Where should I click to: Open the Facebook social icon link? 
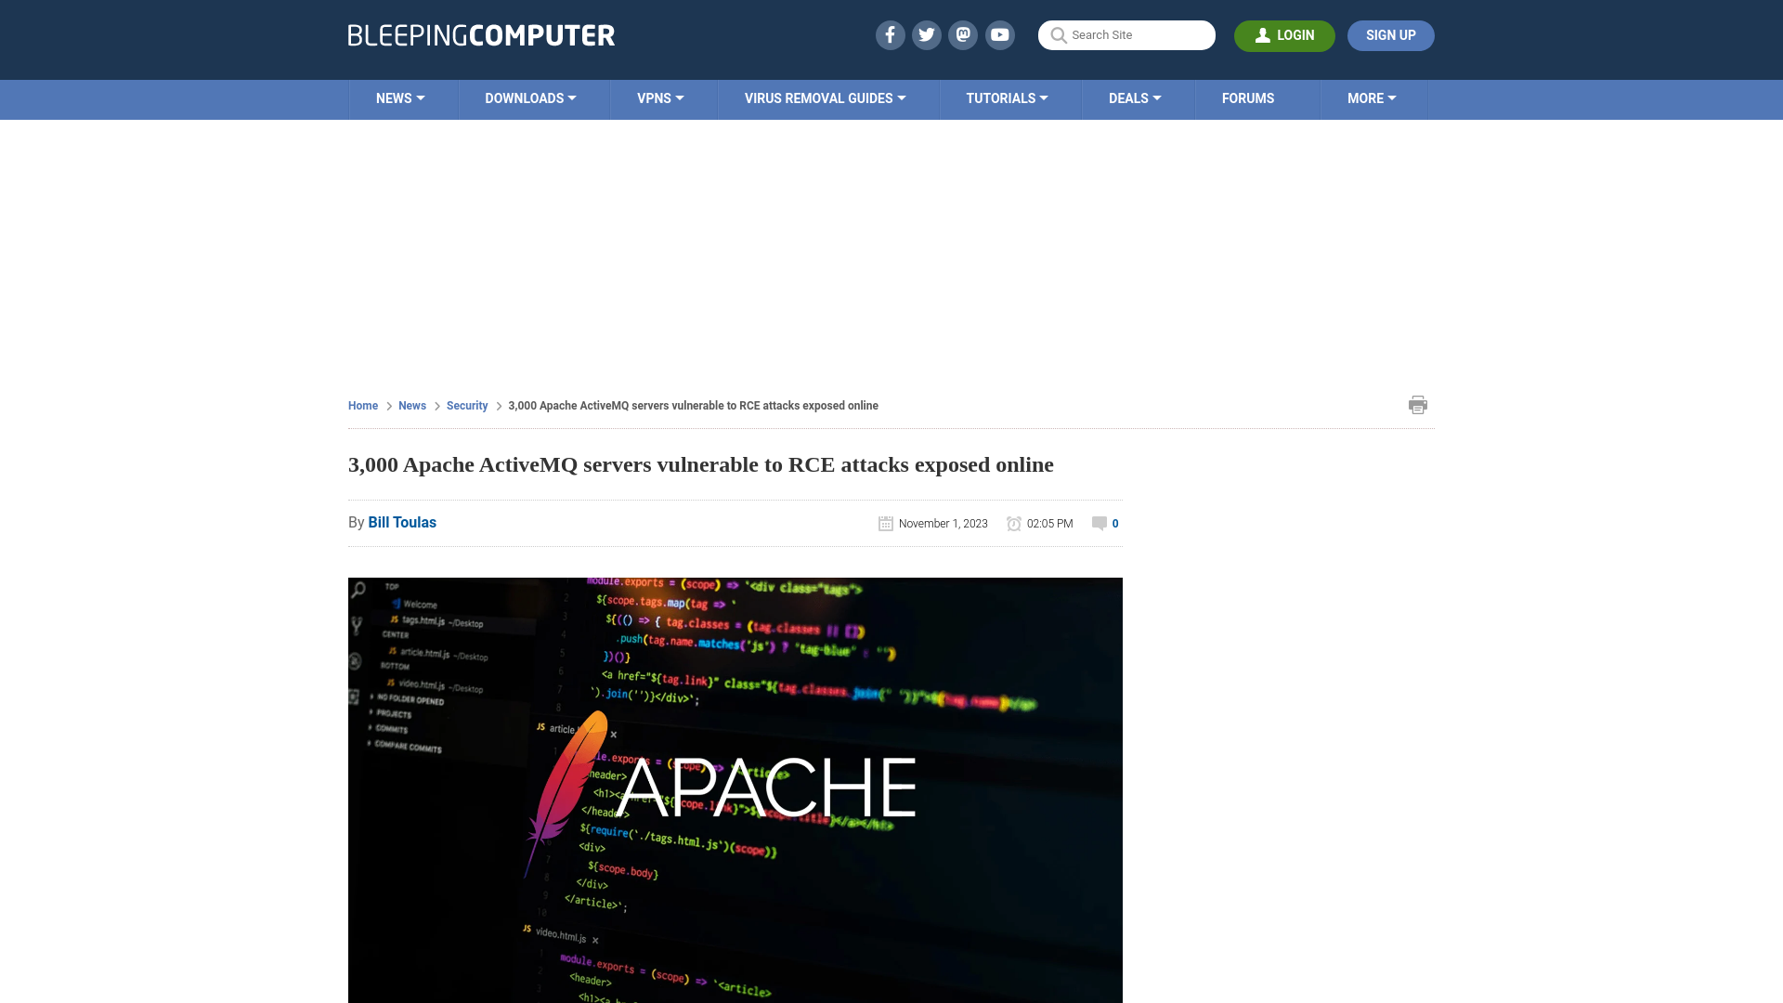(891, 35)
